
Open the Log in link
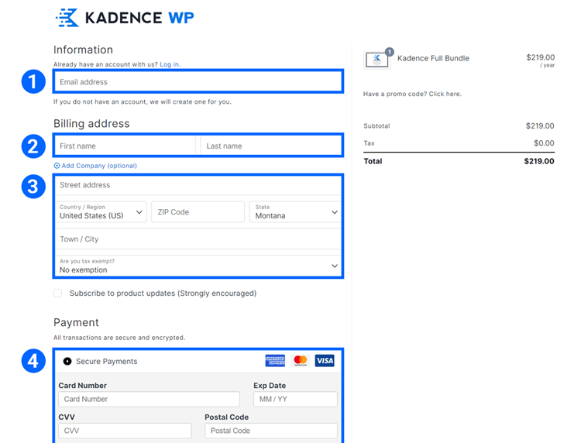tap(170, 64)
